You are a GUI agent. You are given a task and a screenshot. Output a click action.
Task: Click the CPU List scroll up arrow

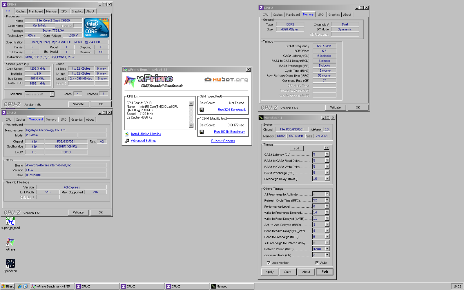pos(191,103)
